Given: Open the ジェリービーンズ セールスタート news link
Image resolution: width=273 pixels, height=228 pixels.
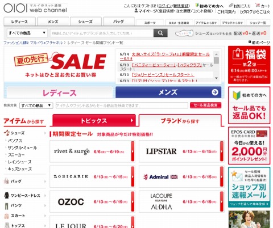Looking at the screenshot, I should 163,75.
